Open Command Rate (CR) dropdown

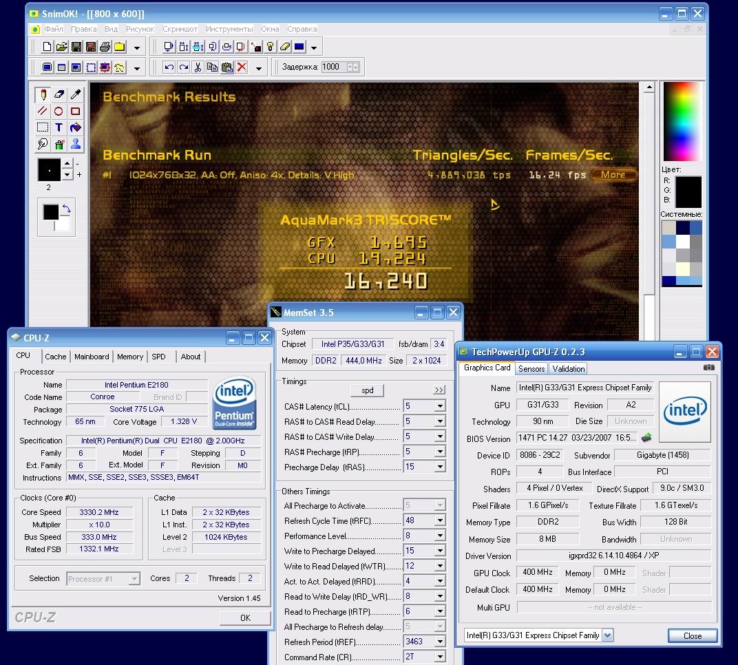pos(440,656)
